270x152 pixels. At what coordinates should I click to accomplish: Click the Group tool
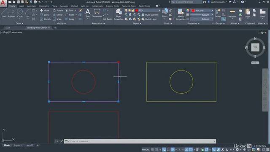point(218,13)
